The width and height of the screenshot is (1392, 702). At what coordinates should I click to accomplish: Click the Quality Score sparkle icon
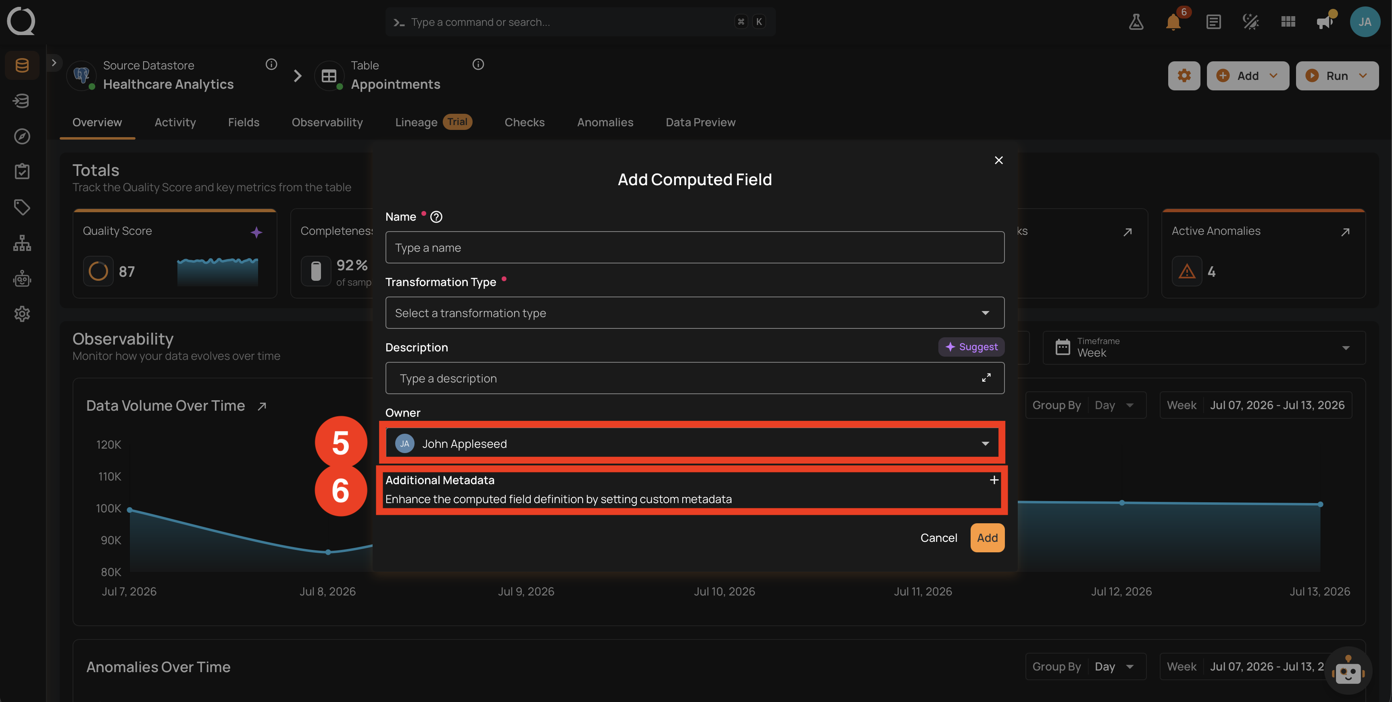coord(256,232)
